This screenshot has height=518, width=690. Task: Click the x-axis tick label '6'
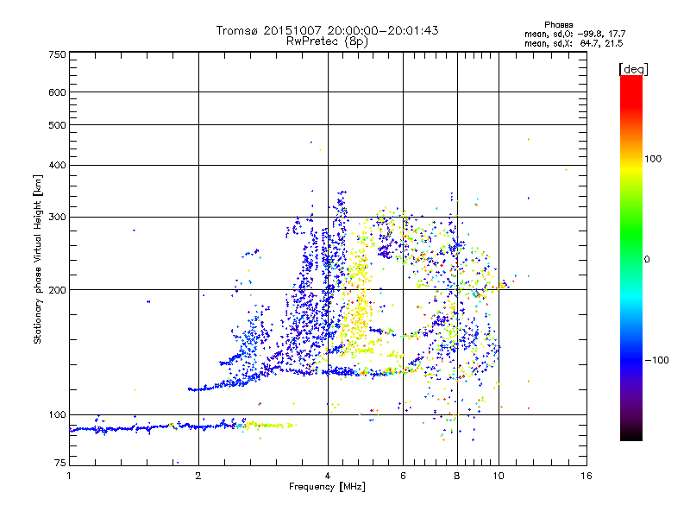(403, 476)
